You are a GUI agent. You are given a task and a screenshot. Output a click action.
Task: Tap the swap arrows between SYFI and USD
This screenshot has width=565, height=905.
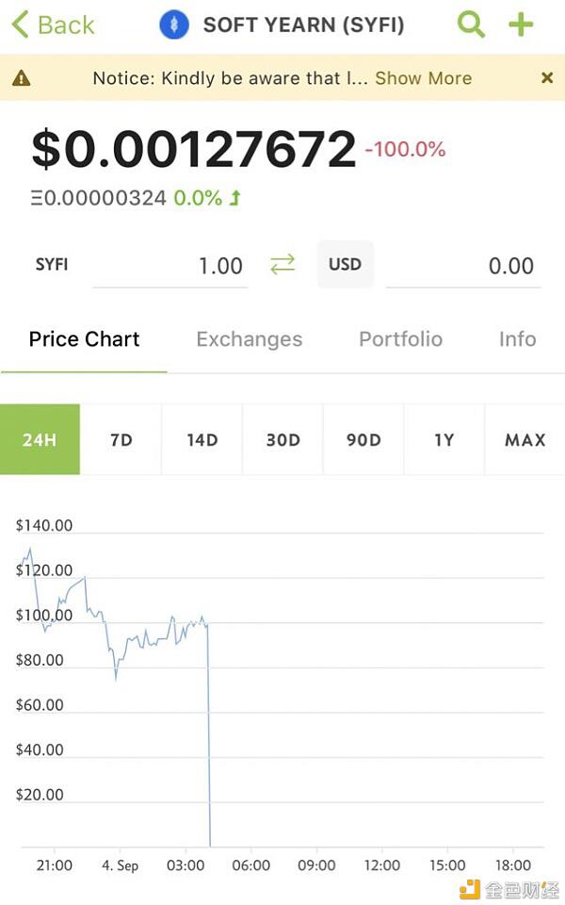tap(282, 265)
